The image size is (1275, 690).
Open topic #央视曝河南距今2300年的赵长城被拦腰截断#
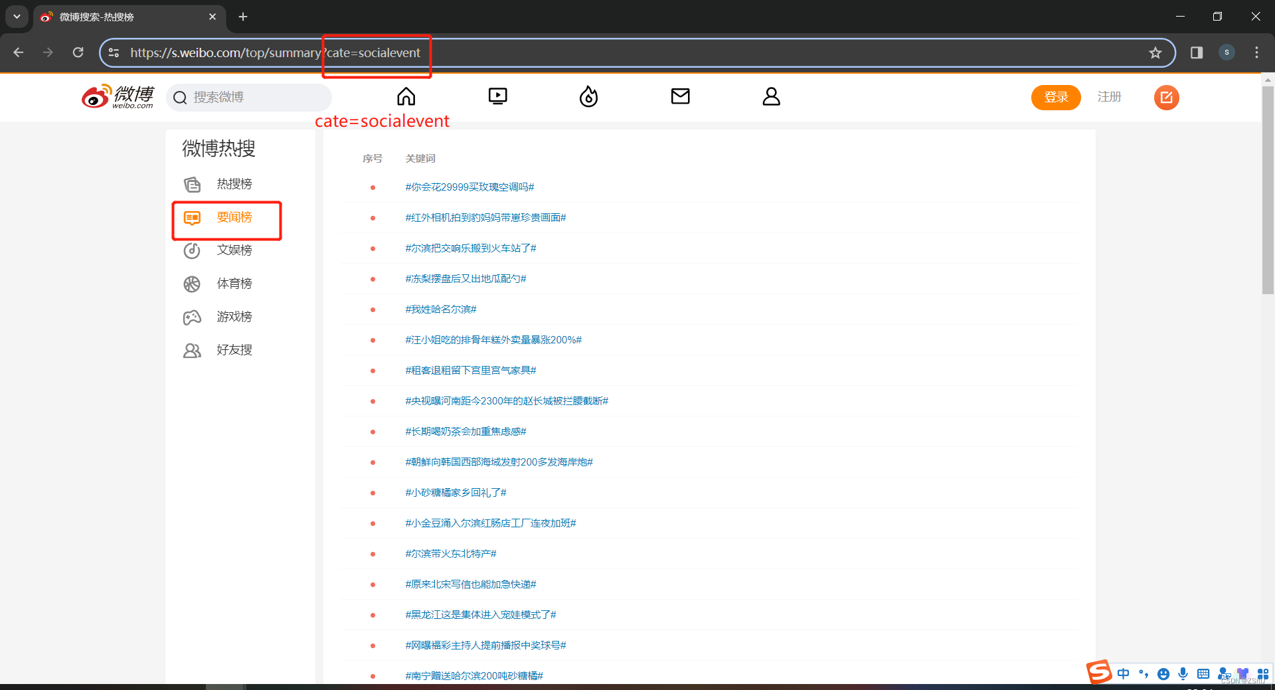coord(507,401)
